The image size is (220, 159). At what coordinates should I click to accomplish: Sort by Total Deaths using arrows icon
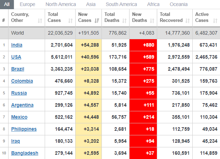coord(124,21)
